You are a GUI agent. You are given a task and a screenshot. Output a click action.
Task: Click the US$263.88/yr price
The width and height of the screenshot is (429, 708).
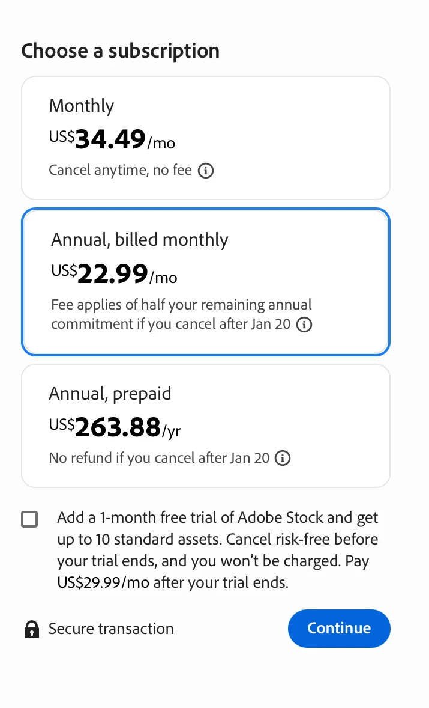(115, 427)
